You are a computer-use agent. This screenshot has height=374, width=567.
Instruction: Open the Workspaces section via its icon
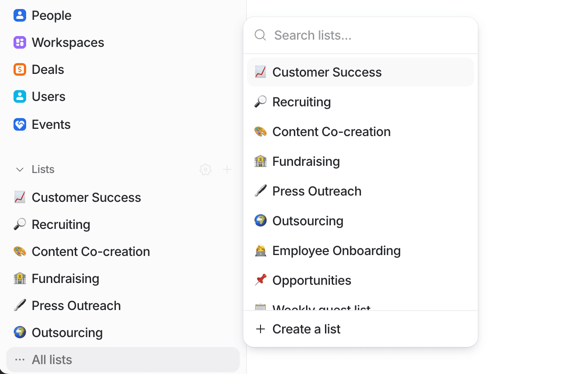click(20, 42)
